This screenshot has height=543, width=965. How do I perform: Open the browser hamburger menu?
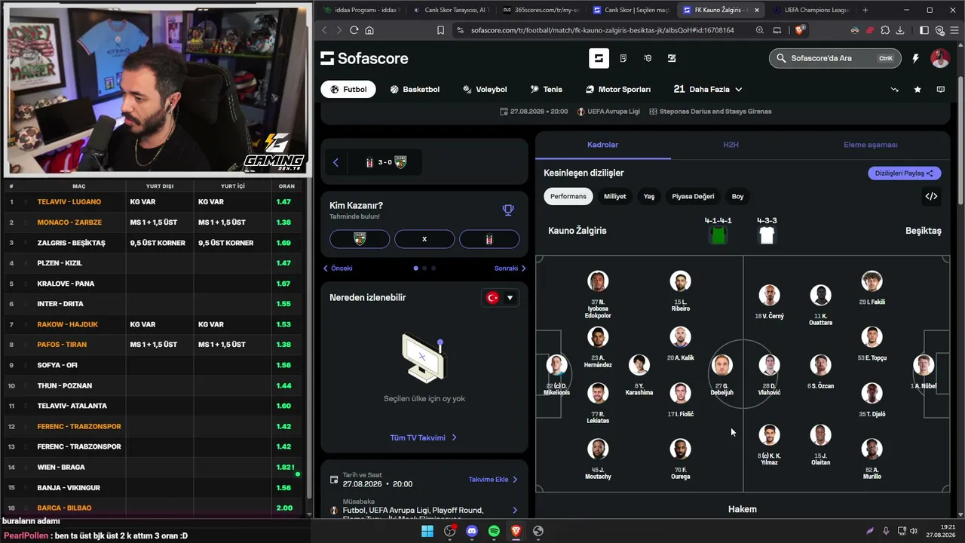(954, 30)
